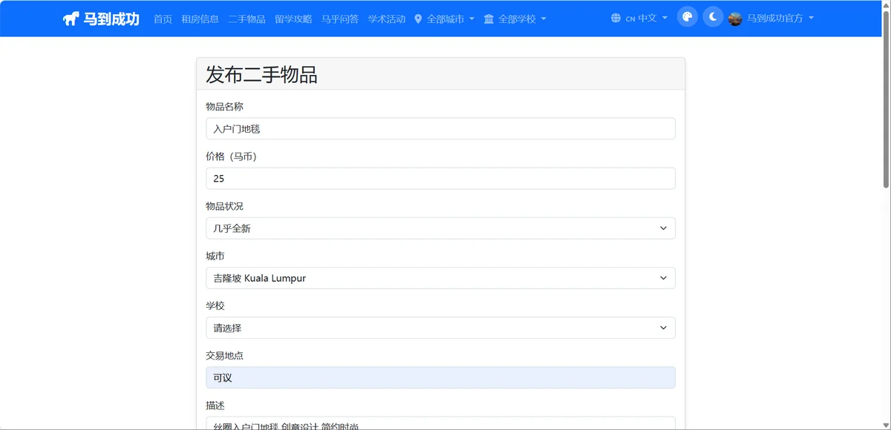Click into 描述 text area
The width and height of the screenshot is (891, 430).
pos(440,423)
